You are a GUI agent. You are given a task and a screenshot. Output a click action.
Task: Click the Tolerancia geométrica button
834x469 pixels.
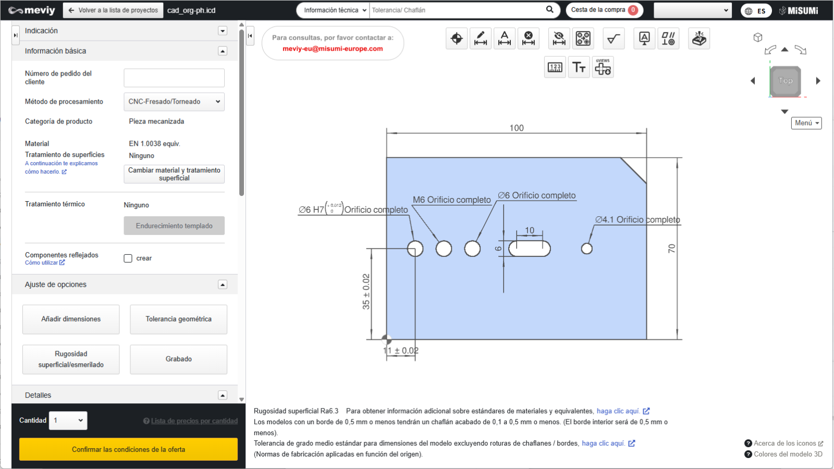[178, 319]
